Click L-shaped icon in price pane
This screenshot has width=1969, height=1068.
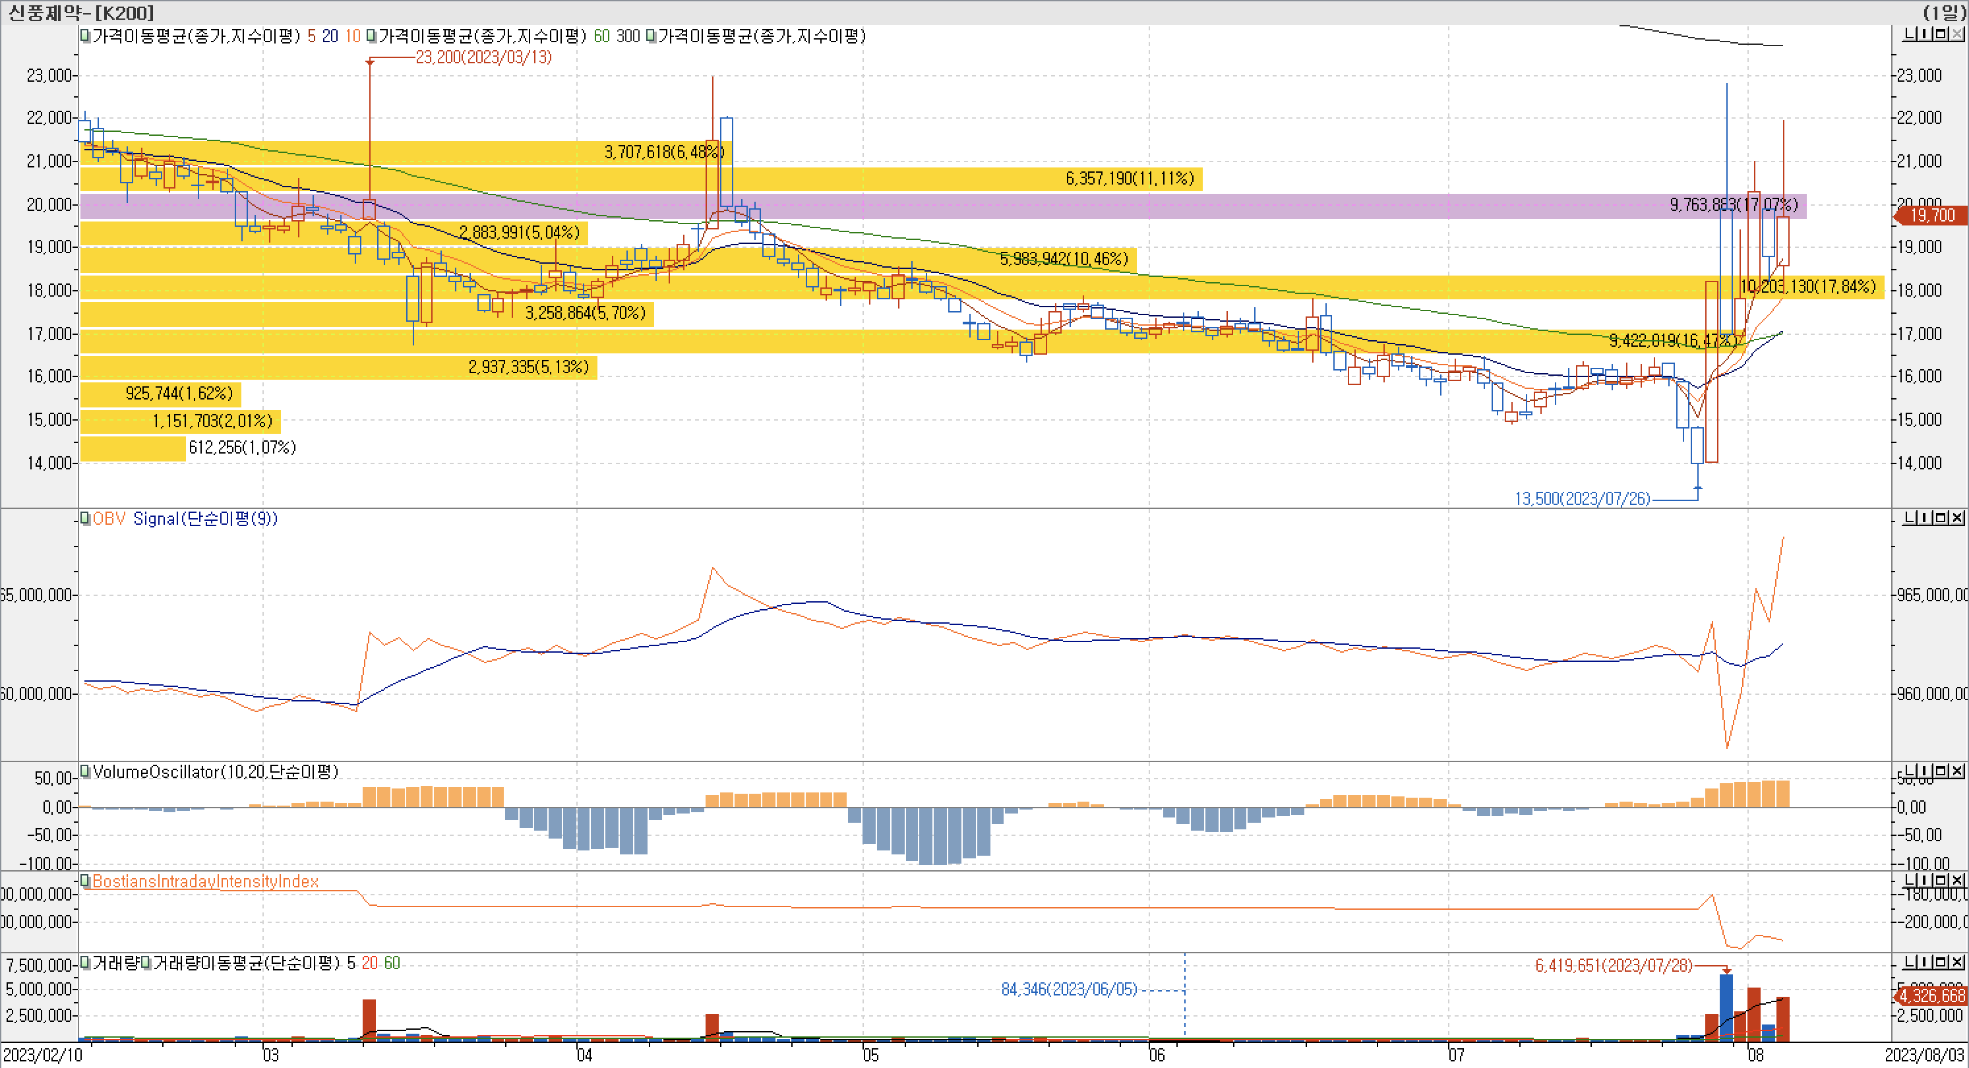click(1910, 34)
